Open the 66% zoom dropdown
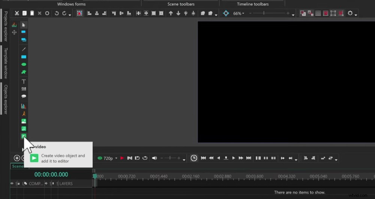Screen dimensions: 375x199 pyautogui.click(x=238, y=13)
